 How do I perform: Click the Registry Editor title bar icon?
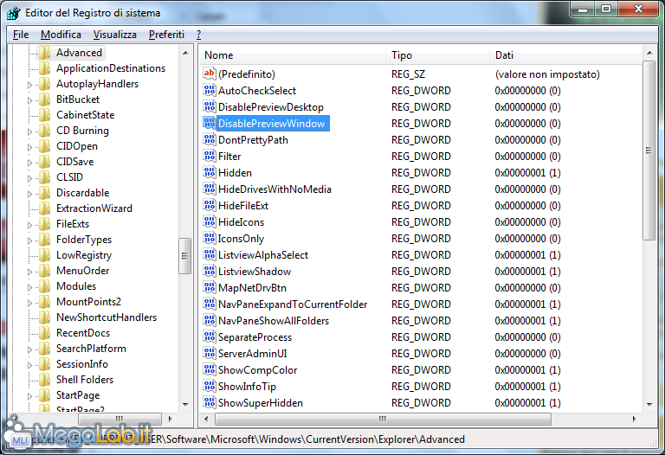(13, 13)
